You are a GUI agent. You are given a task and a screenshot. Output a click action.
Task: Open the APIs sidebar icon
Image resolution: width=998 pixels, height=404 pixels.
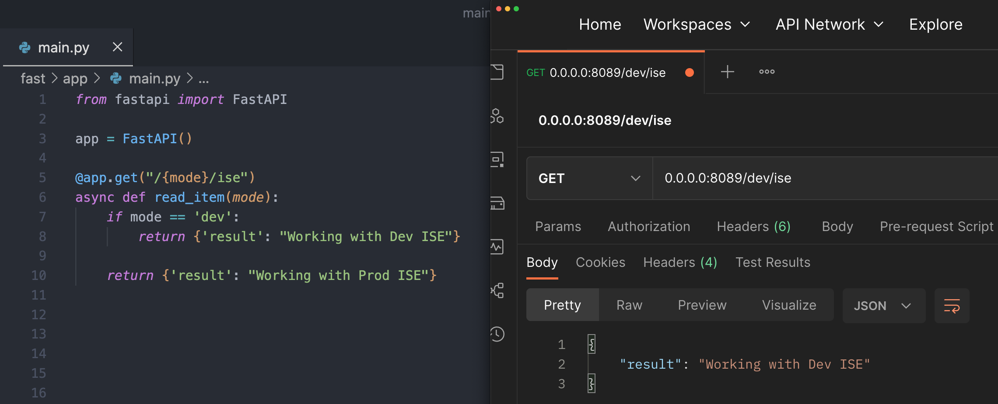497,116
